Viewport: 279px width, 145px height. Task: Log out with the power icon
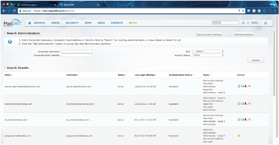266,23
